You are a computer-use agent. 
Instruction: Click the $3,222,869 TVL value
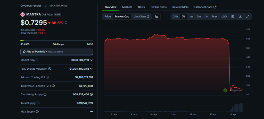pos(86,86)
